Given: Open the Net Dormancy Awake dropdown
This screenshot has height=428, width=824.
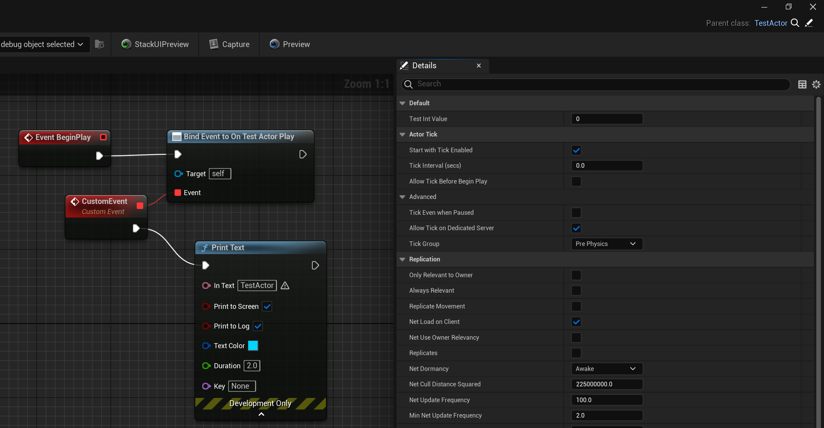Looking at the screenshot, I should [x=607, y=369].
